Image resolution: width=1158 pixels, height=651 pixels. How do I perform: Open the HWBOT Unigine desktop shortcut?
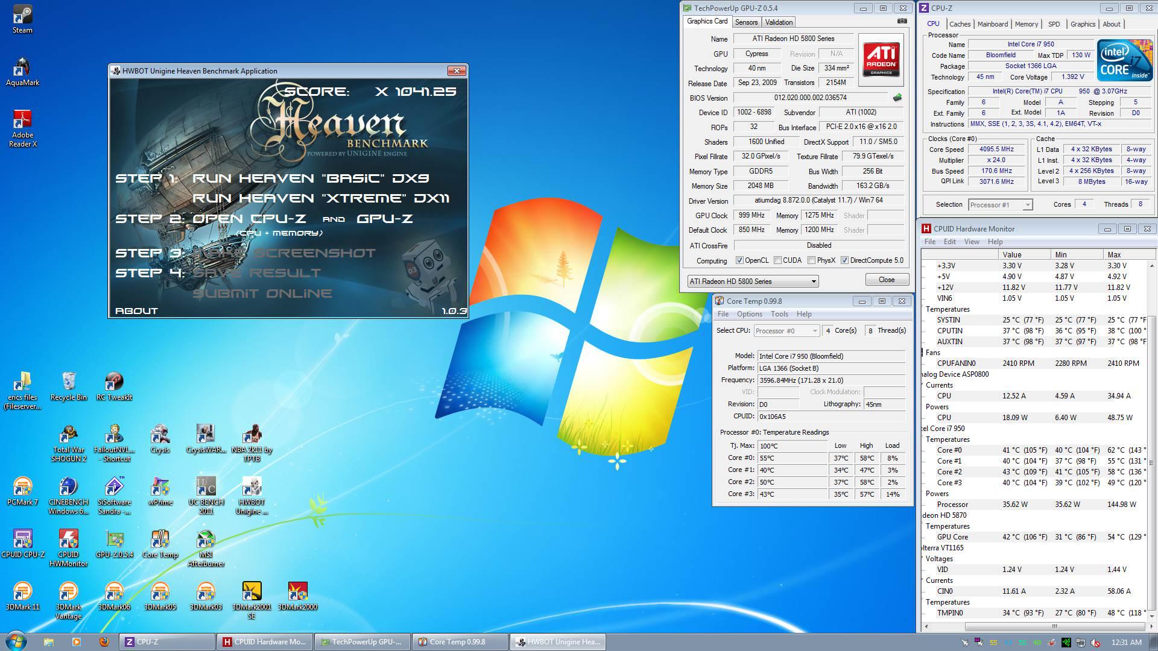[x=252, y=495]
